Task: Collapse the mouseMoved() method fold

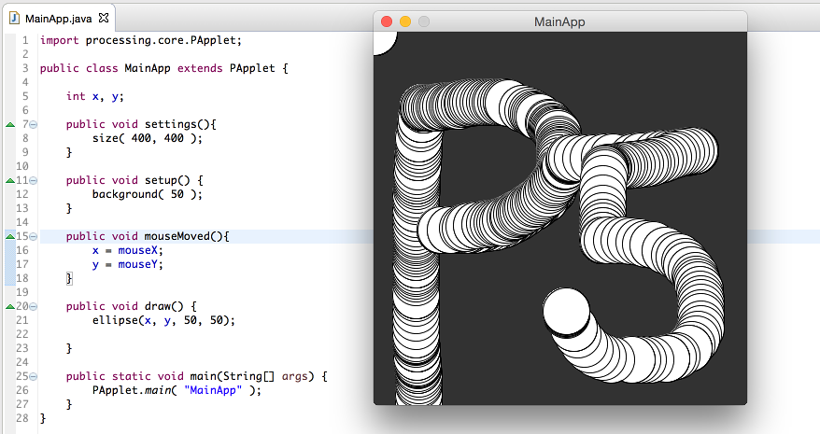Action: point(33,236)
